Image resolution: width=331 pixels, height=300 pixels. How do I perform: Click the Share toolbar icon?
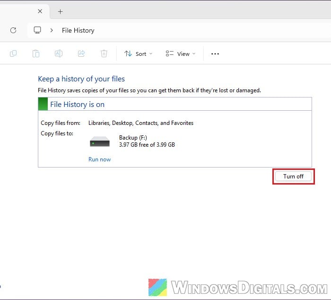pyautogui.click(x=81, y=53)
